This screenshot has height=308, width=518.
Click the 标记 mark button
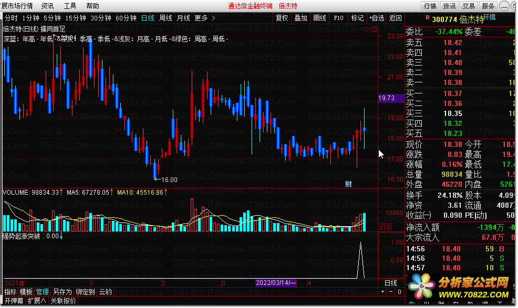click(357, 18)
